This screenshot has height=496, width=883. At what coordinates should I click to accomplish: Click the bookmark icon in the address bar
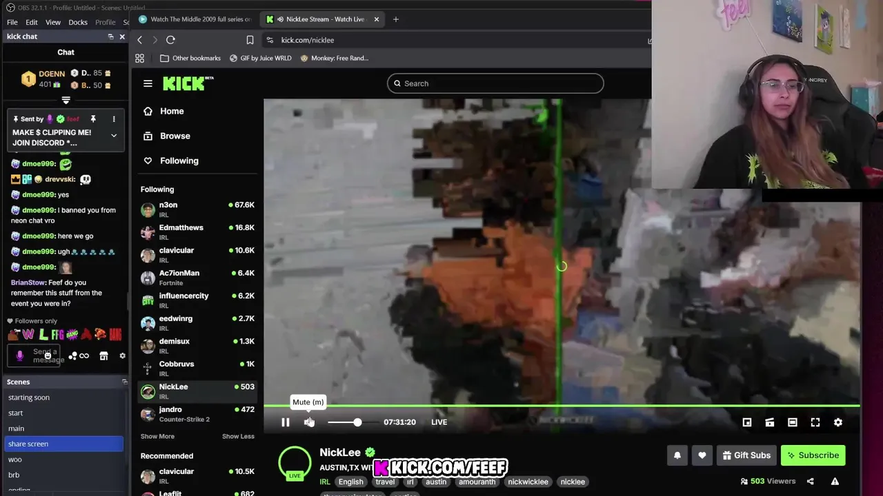point(250,40)
